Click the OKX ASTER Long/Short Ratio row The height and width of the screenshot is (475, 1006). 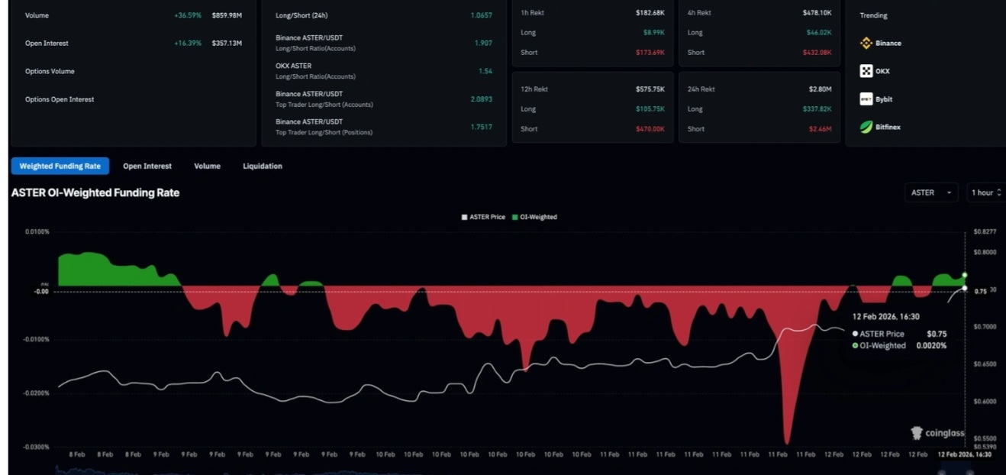pyautogui.click(x=383, y=71)
